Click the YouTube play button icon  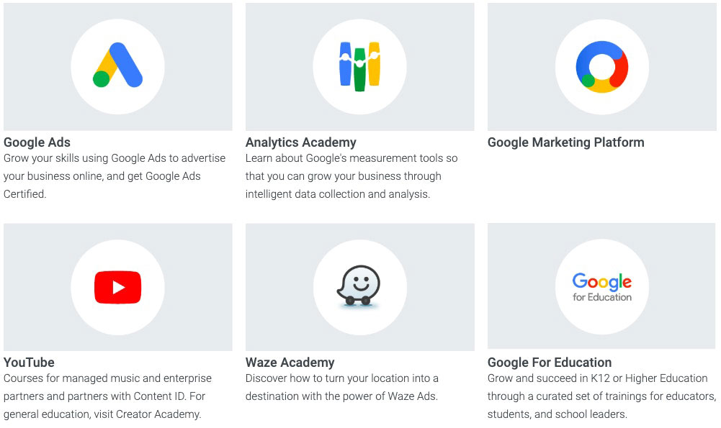pyautogui.click(x=117, y=286)
